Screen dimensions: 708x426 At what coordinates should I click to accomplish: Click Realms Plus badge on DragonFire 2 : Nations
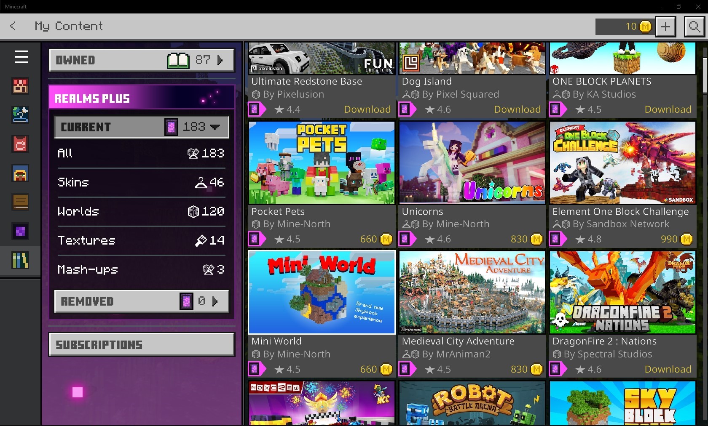tap(557, 369)
